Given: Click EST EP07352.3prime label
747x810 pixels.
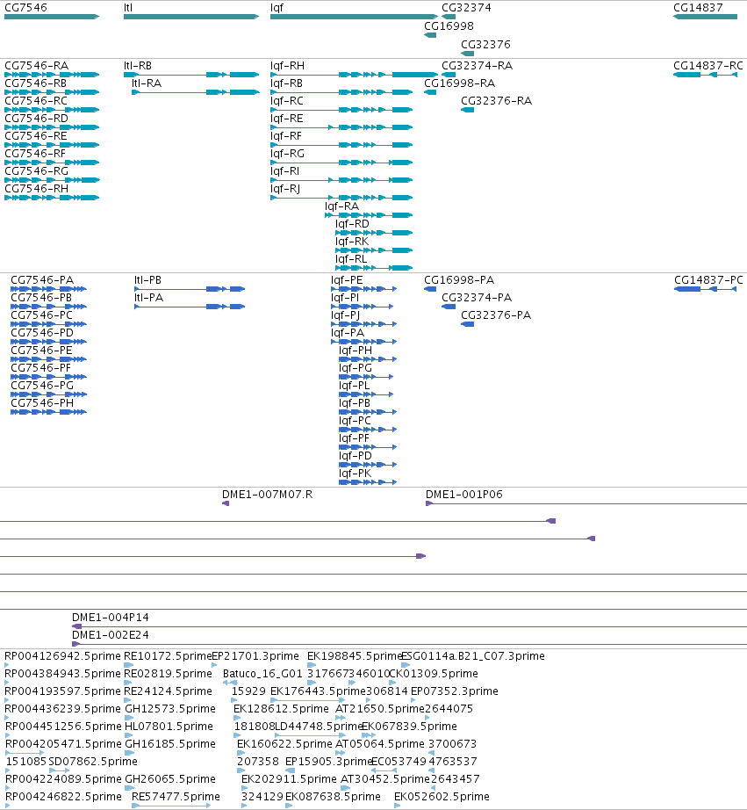Looking at the screenshot, I should click(455, 691).
